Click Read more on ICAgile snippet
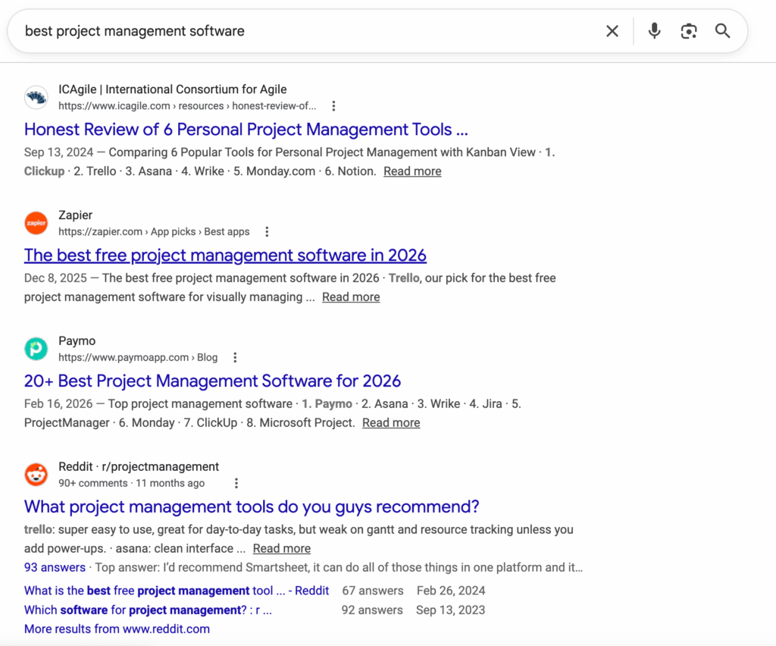 412,171
